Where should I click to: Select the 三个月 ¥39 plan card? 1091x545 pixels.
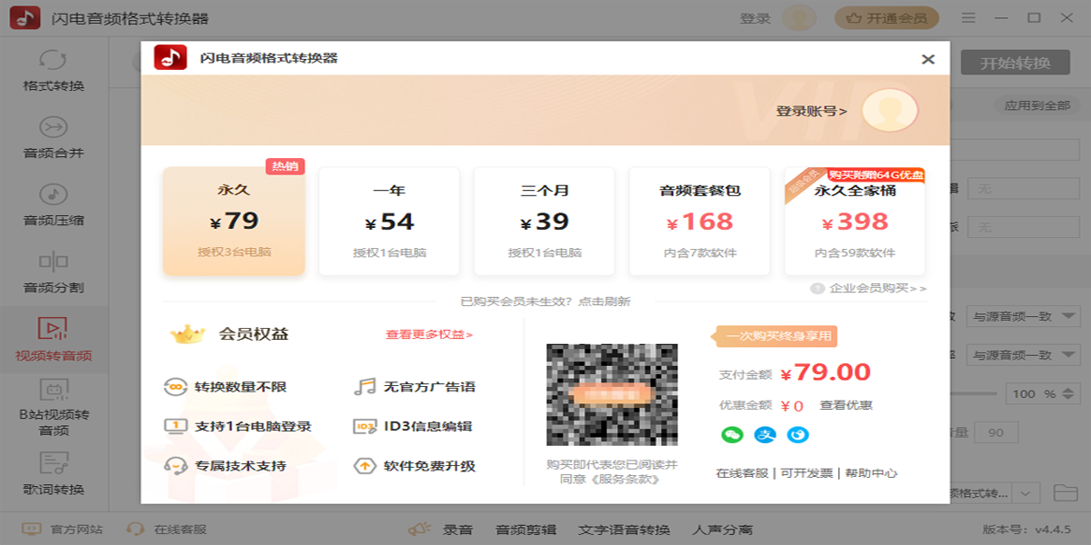click(545, 221)
